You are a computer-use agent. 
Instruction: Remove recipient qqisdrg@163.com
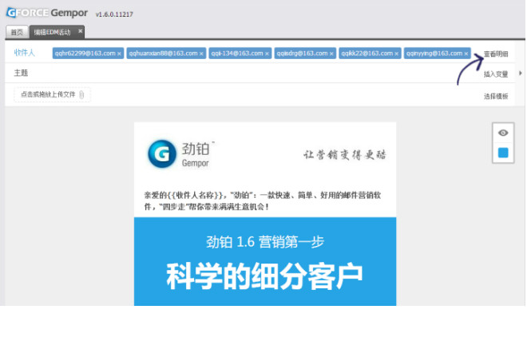pyautogui.click(x=331, y=54)
